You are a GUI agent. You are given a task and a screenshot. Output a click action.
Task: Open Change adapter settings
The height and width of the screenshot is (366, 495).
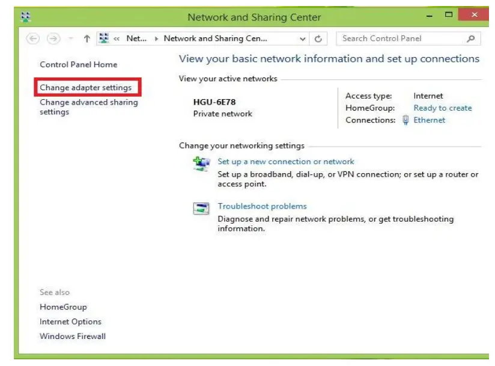click(x=85, y=88)
